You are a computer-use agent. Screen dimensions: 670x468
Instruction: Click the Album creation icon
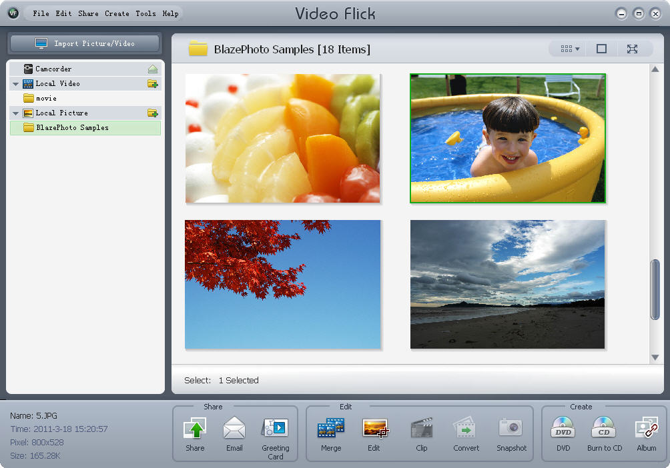tap(646, 429)
